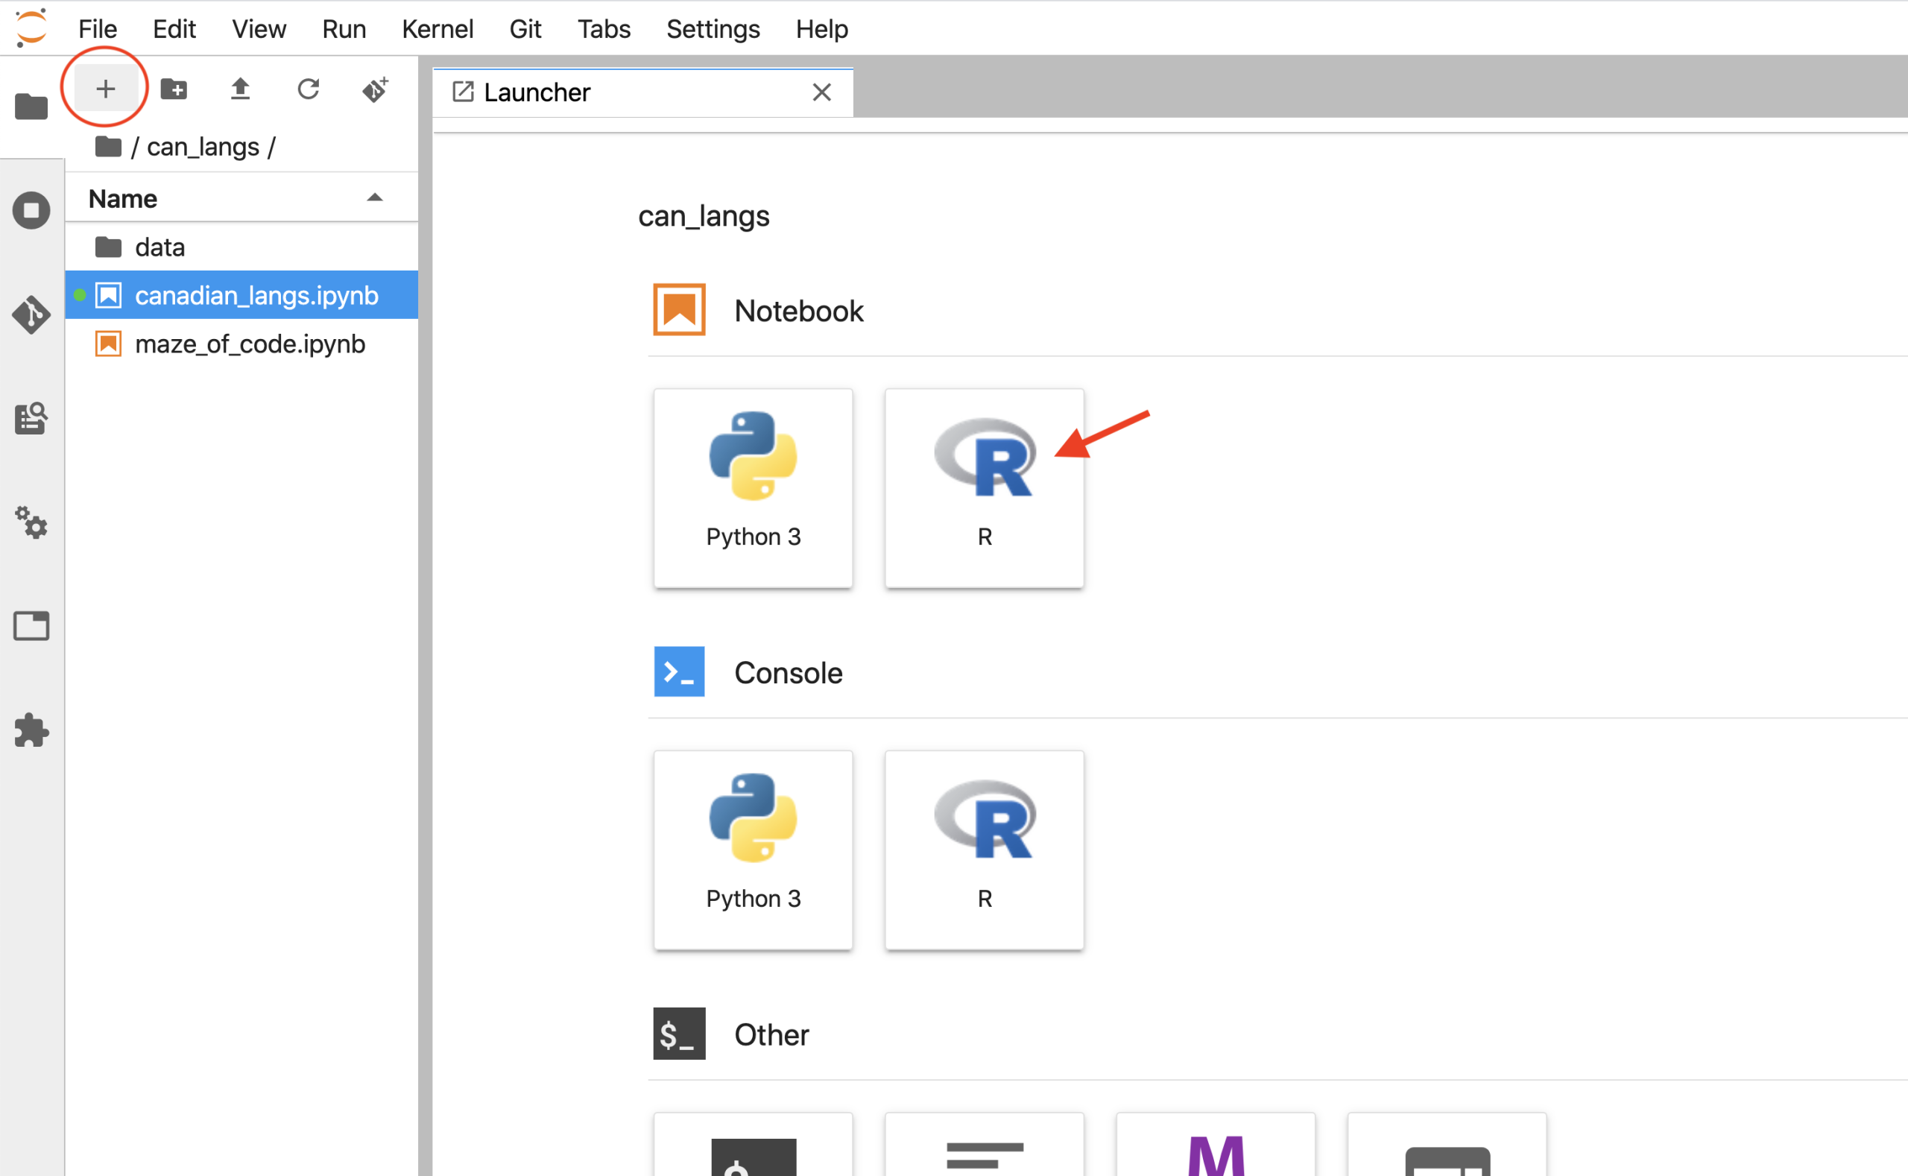Screen dimensions: 1908x1176
Task: Open the data folder
Action: point(159,247)
